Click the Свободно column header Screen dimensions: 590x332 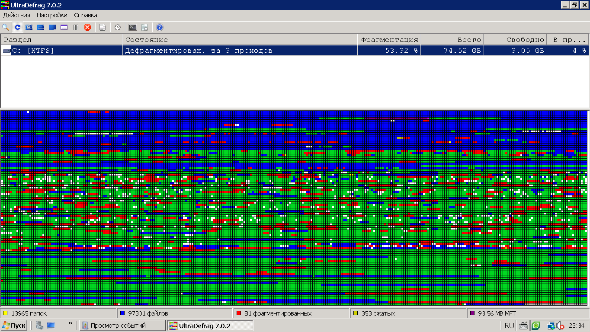pos(515,40)
